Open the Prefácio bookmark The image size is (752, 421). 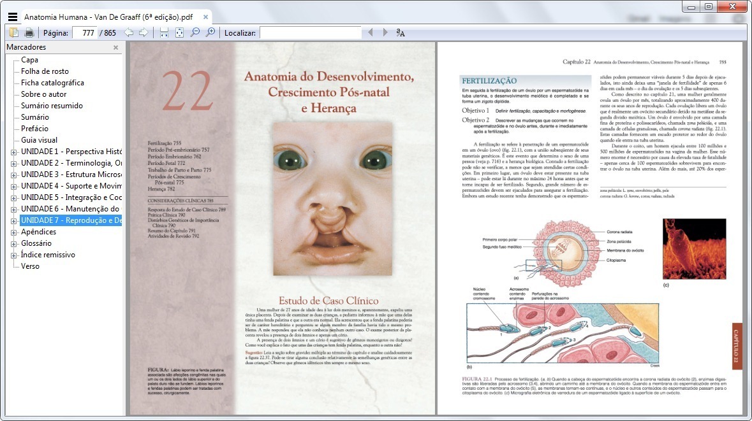point(34,129)
